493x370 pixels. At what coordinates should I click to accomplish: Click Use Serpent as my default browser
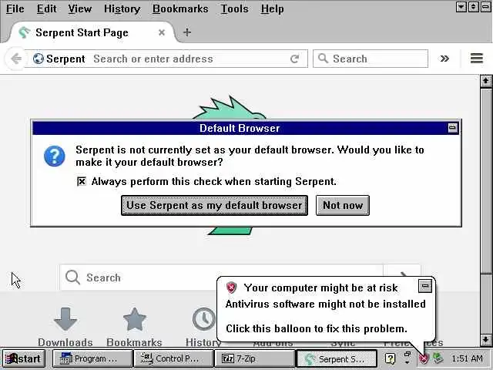tap(214, 206)
